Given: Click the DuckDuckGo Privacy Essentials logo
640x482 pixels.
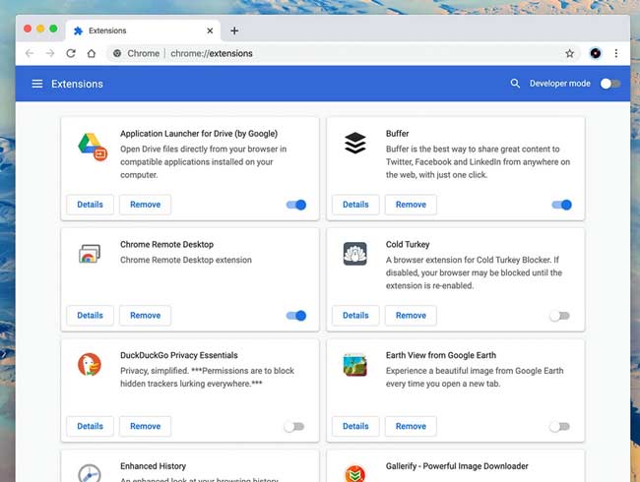Looking at the screenshot, I should click(x=90, y=365).
